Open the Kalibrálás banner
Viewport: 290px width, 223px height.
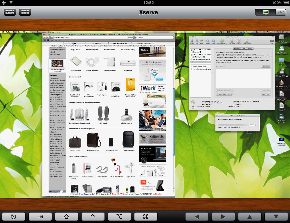click(x=153, y=139)
